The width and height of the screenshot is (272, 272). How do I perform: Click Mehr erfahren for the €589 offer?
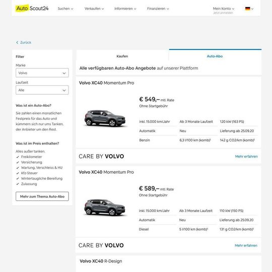[x=246, y=245]
